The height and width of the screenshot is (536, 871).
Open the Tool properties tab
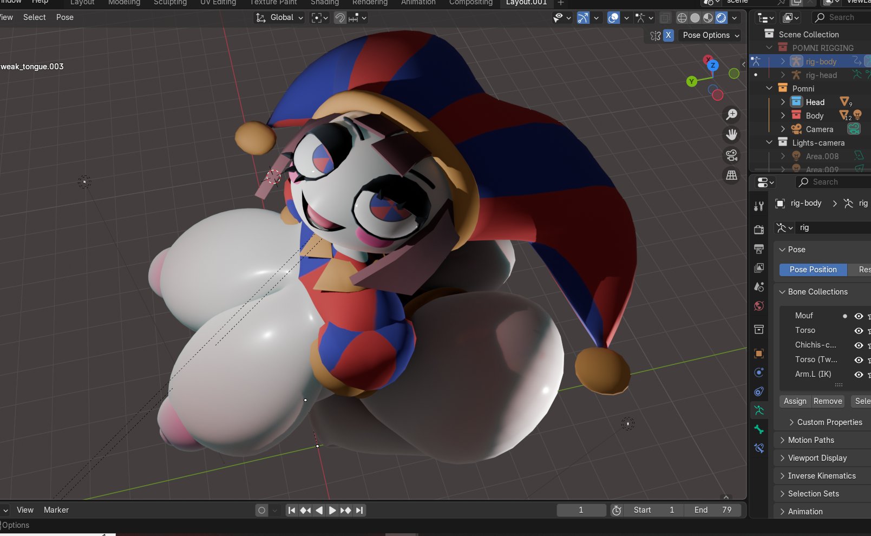point(759,206)
